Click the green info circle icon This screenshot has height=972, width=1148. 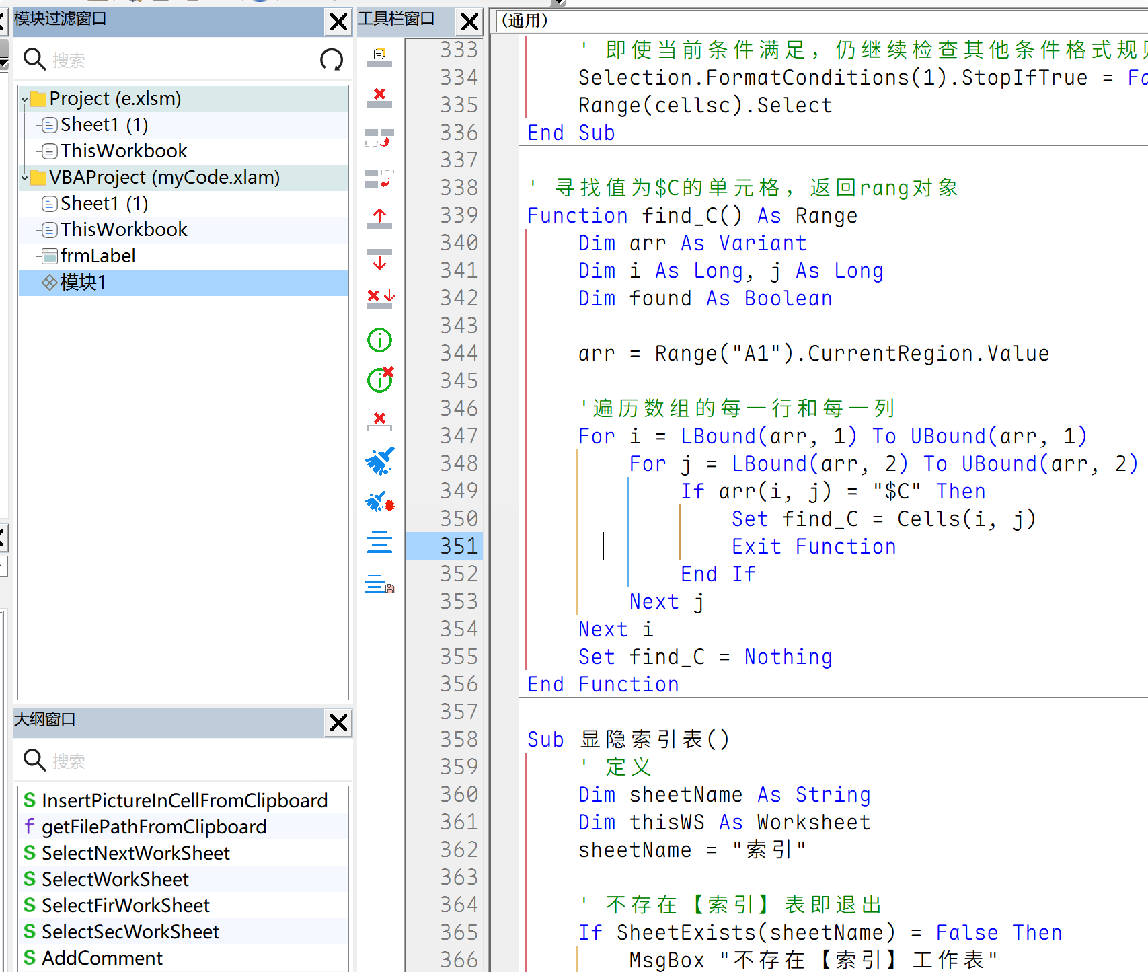click(x=379, y=340)
